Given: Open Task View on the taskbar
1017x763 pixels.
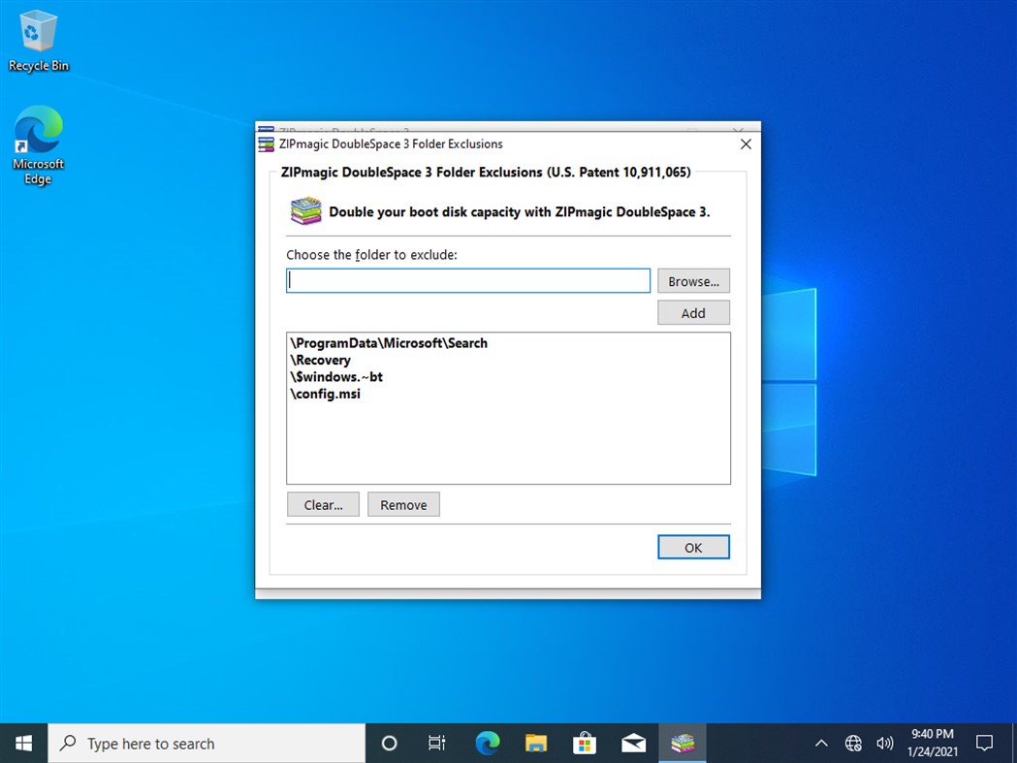Looking at the screenshot, I should point(436,743).
